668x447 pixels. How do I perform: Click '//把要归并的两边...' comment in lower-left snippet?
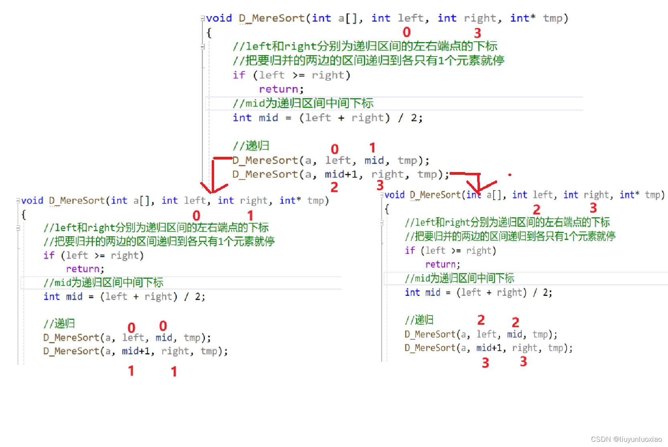[x=159, y=241]
